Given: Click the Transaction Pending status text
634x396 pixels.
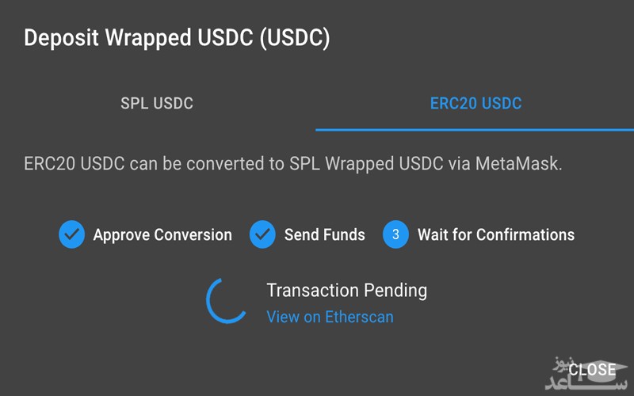Looking at the screenshot, I should [x=346, y=290].
